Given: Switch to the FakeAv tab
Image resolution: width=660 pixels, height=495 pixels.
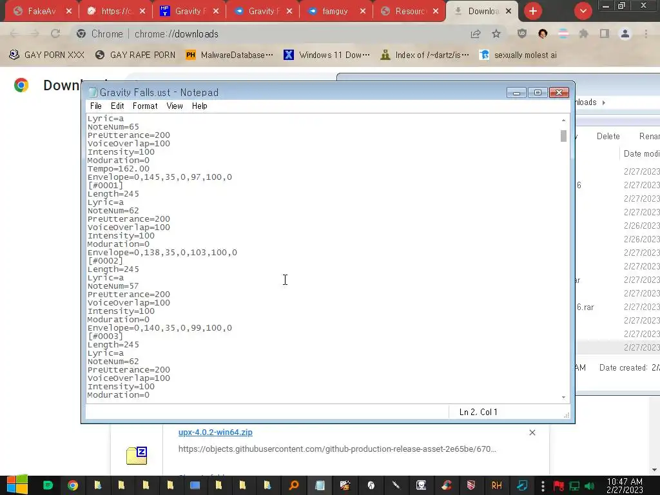Looking at the screenshot, I should (41, 12).
